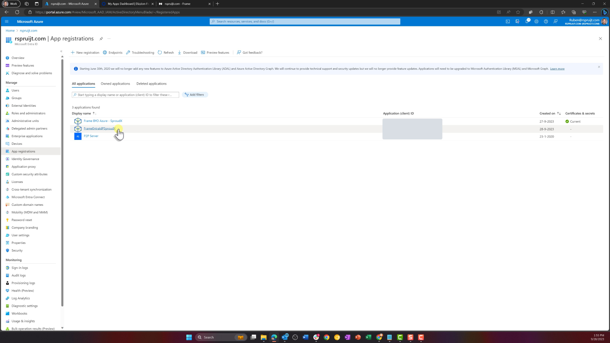Switch to Deleted applications tab
Image resolution: width=610 pixels, height=343 pixels.
[x=151, y=83]
